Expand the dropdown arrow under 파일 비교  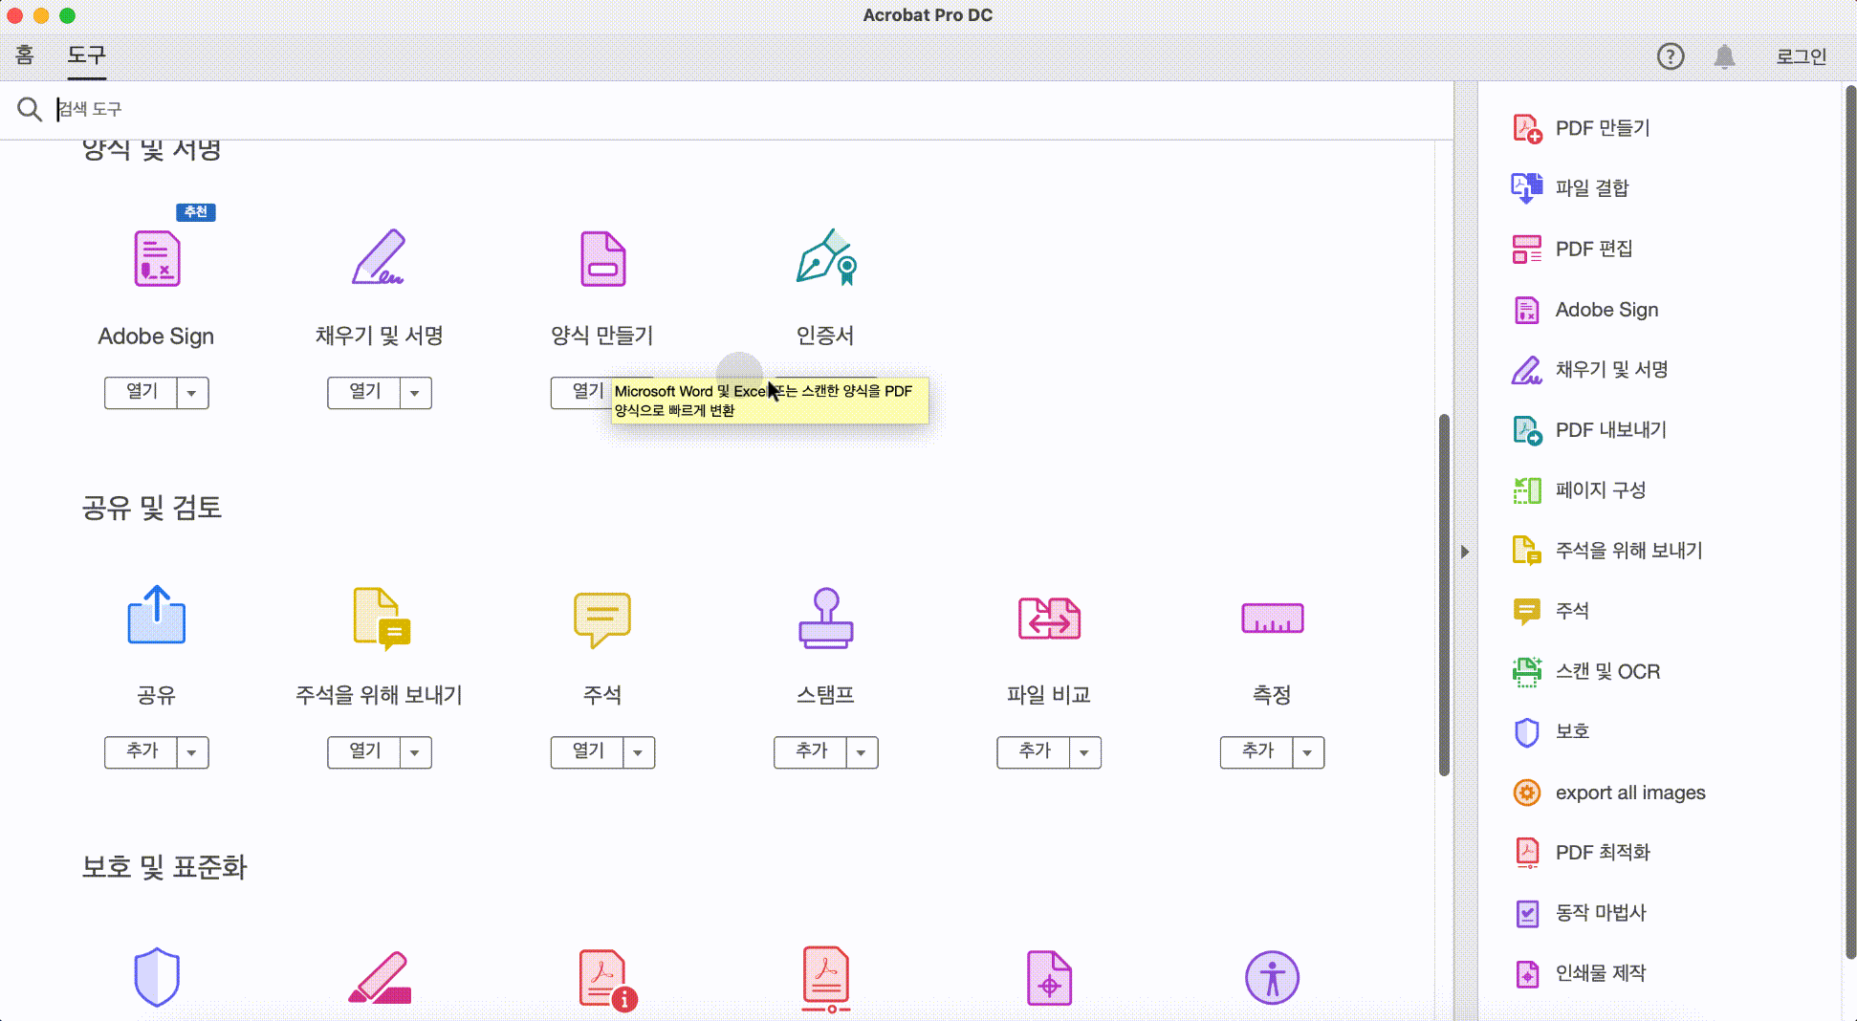click(1084, 752)
